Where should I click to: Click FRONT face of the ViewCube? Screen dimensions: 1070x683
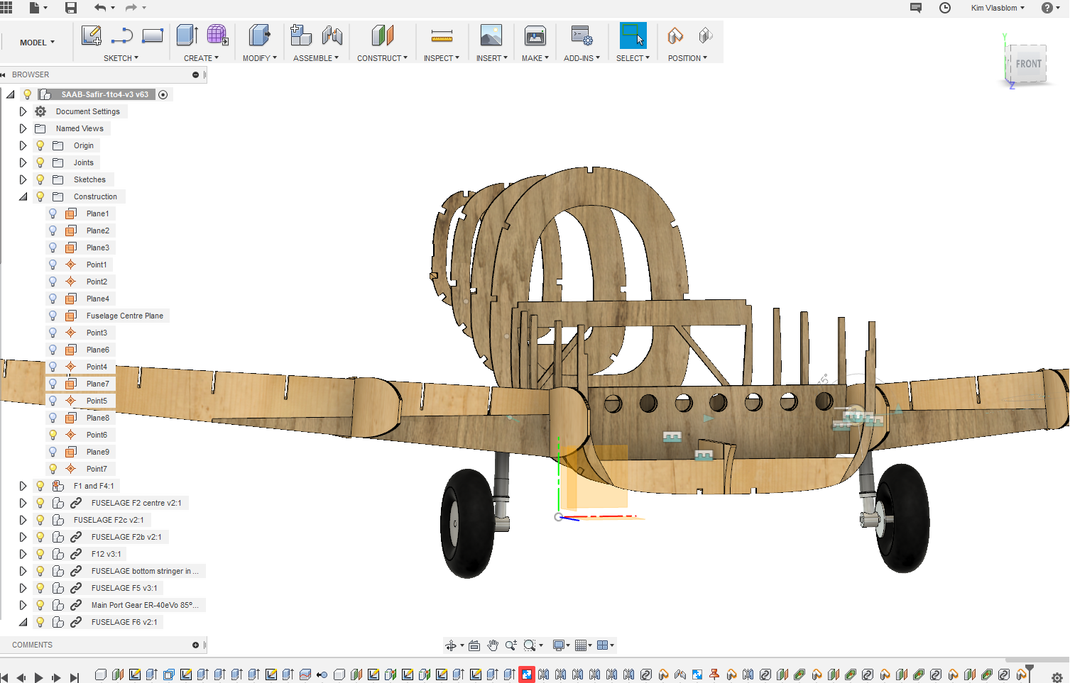pos(1028,64)
